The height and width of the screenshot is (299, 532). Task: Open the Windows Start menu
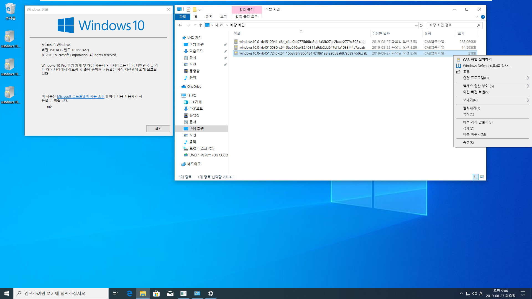point(7,293)
